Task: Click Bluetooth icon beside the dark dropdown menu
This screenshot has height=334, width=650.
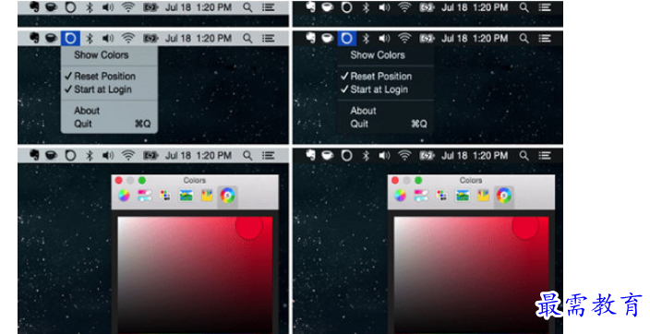Action: pyautogui.click(x=366, y=39)
